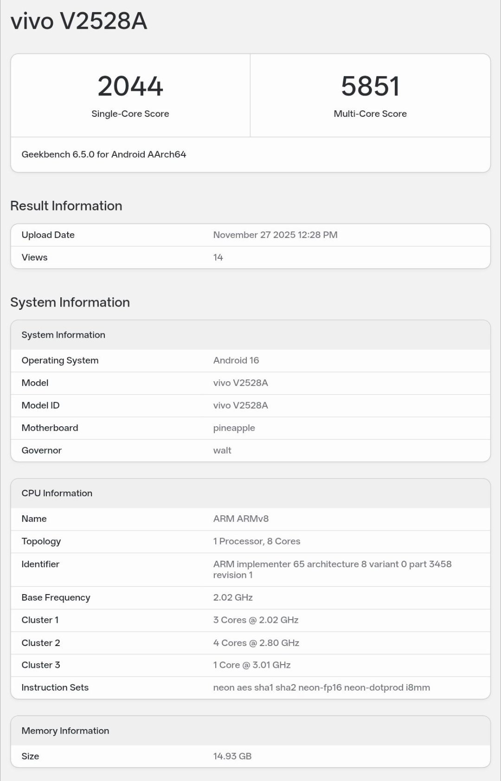The image size is (501, 781).
Task: Select the 5851 multi-core score value
Action: pos(370,86)
